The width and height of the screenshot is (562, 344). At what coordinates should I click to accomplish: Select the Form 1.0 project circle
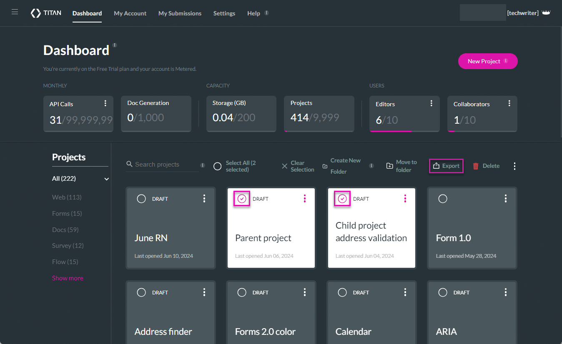coord(443,199)
